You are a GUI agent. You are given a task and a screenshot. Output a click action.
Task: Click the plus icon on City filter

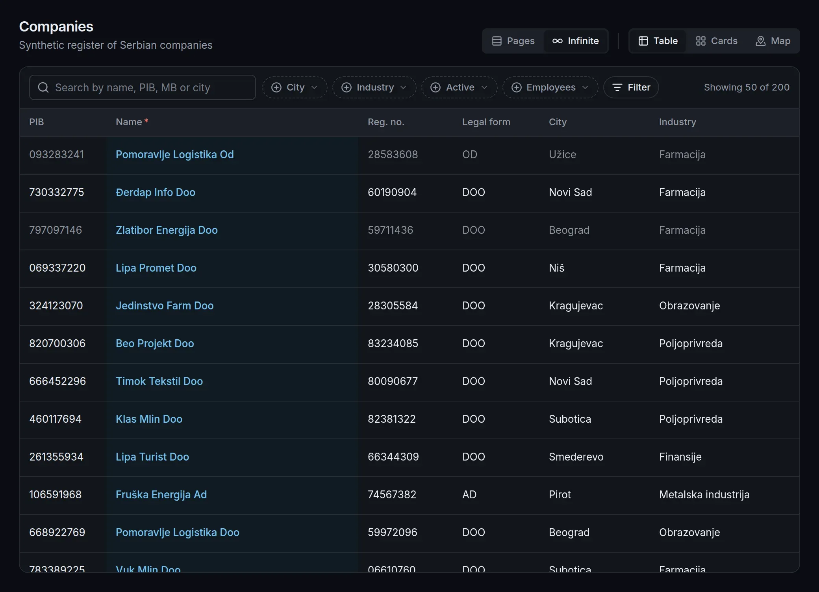276,87
